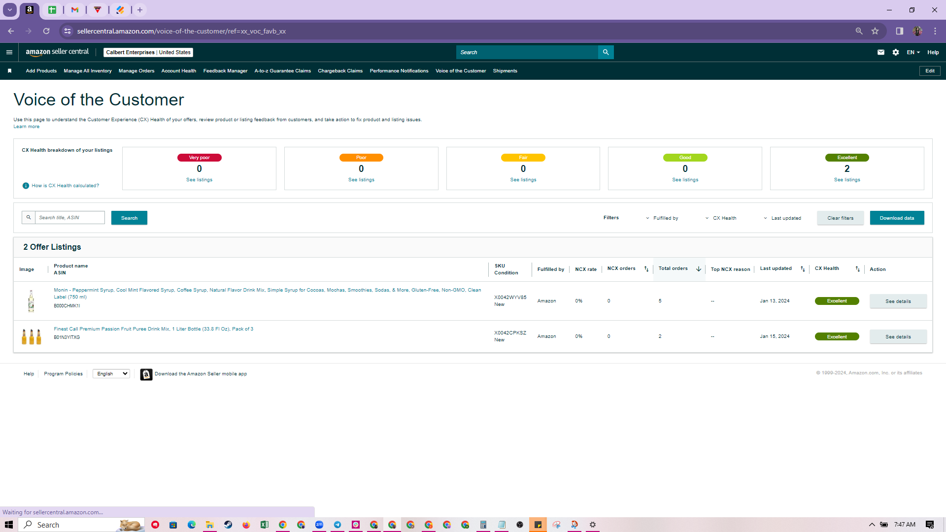Image resolution: width=946 pixels, height=532 pixels.
Task: Sort by Total orders descending arrow
Action: coord(699,269)
